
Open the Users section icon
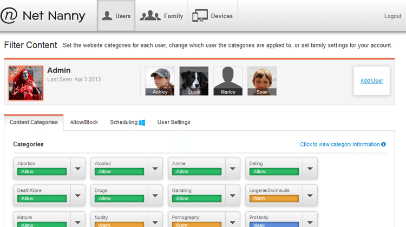107,16
